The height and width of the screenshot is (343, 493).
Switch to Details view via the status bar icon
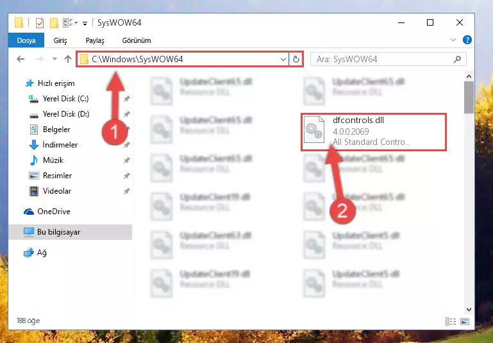click(x=451, y=321)
